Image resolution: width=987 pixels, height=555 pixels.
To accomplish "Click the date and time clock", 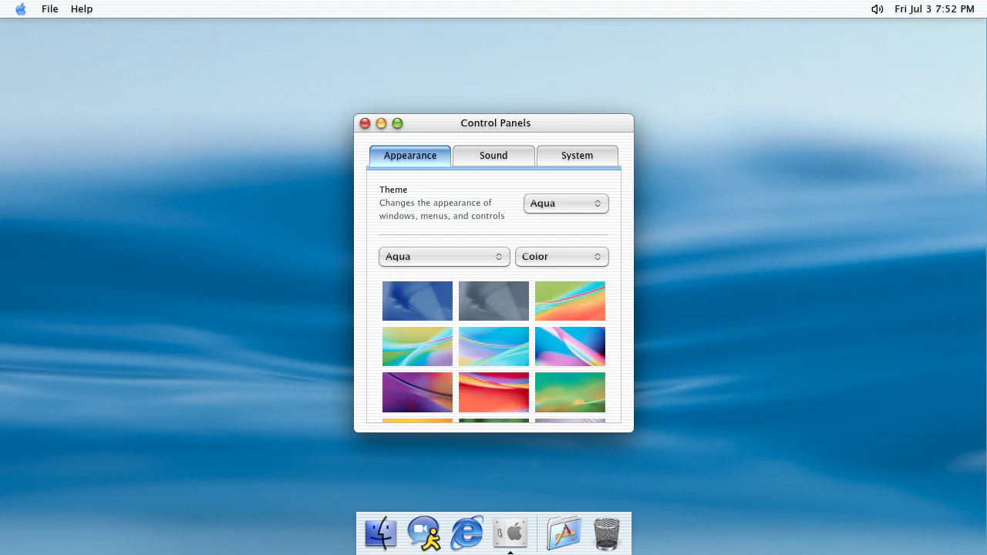I will click(935, 9).
